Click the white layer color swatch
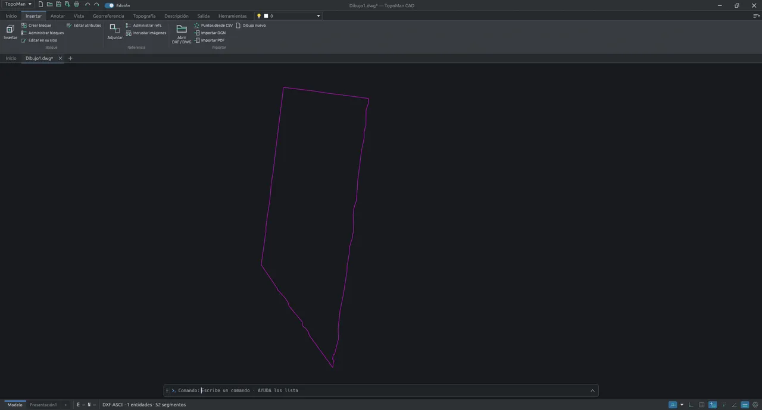Viewport: 762px width, 410px height. (x=266, y=16)
